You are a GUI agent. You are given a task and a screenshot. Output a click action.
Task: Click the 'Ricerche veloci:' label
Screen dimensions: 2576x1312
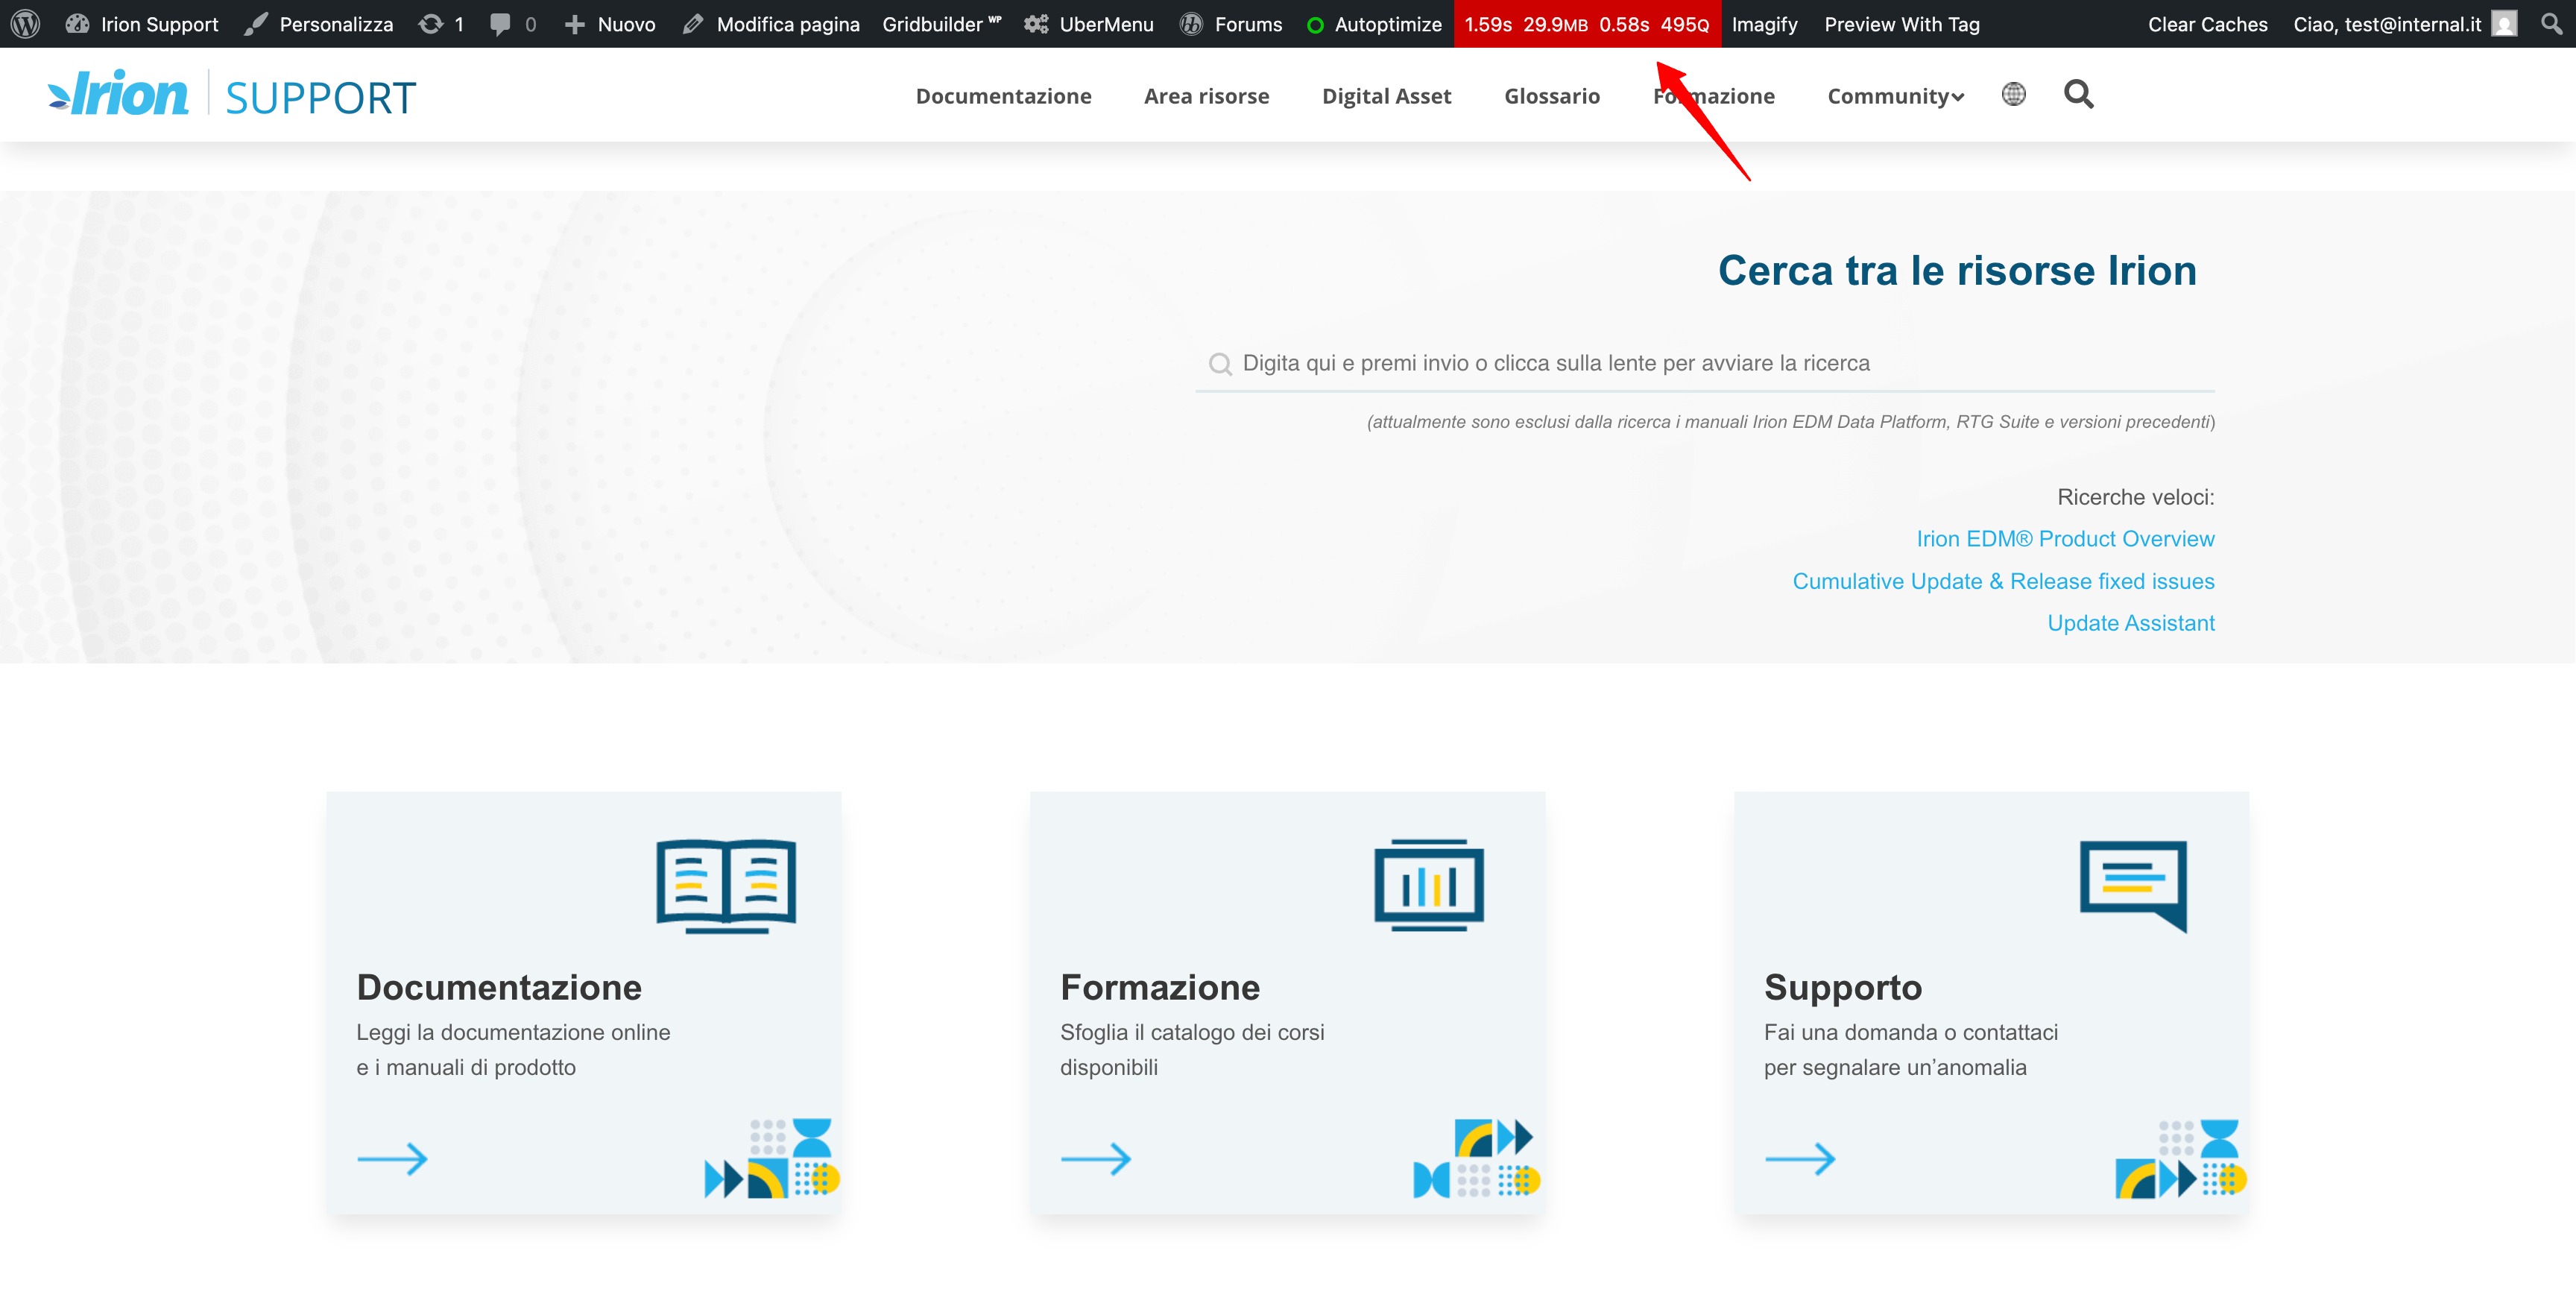2135,497
